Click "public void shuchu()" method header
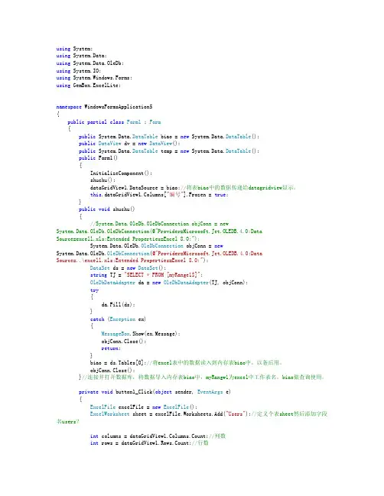The width and height of the screenshot is (384, 496). click(x=106, y=209)
